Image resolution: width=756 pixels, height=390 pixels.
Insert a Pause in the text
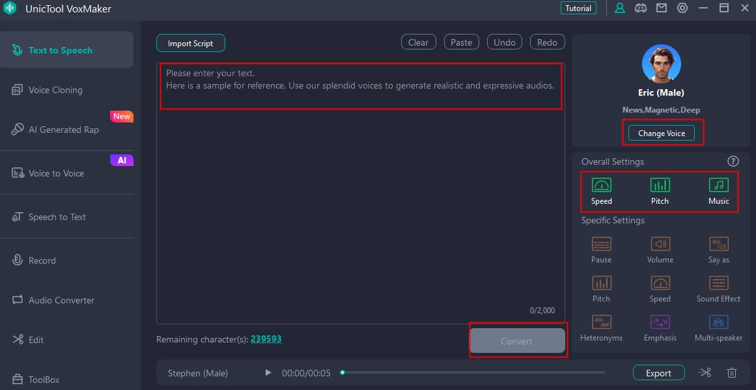coord(601,250)
